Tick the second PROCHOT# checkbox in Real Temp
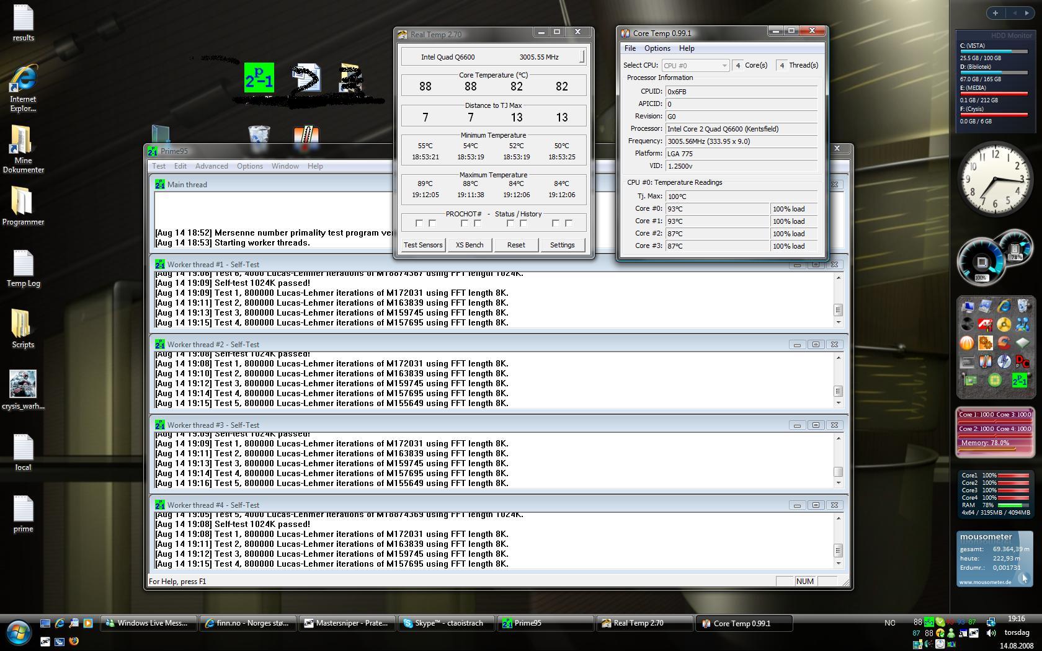The height and width of the screenshot is (651, 1042). (x=432, y=223)
